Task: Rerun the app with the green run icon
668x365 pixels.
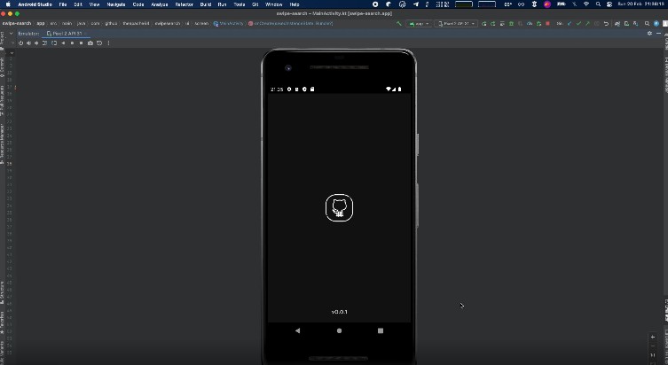Action: (x=483, y=23)
